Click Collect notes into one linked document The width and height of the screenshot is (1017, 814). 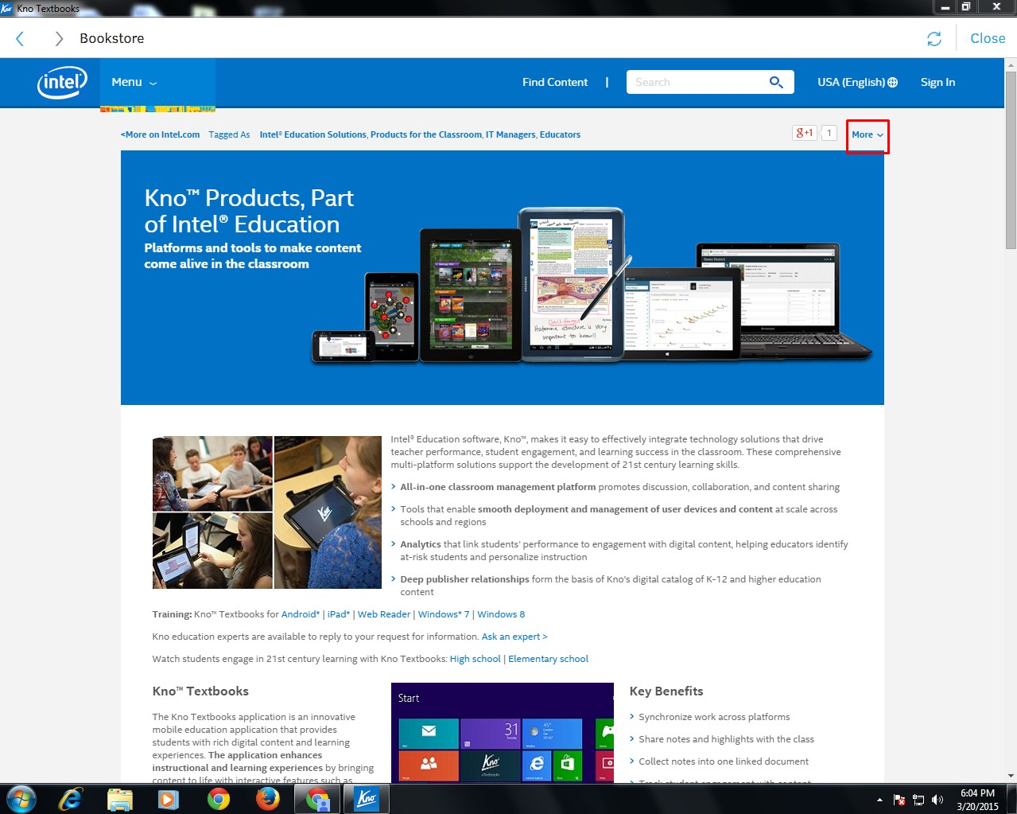[724, 761]
